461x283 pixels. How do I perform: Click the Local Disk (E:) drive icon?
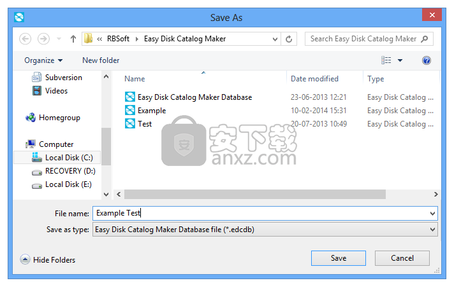[37, 186]
